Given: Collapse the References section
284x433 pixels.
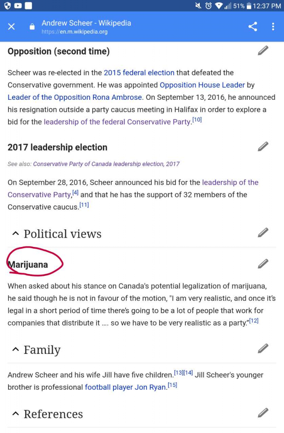Looking at the screenshot, I should point(16,414).
